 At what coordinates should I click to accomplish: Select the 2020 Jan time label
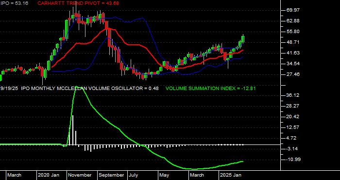[x=49, y=175]
